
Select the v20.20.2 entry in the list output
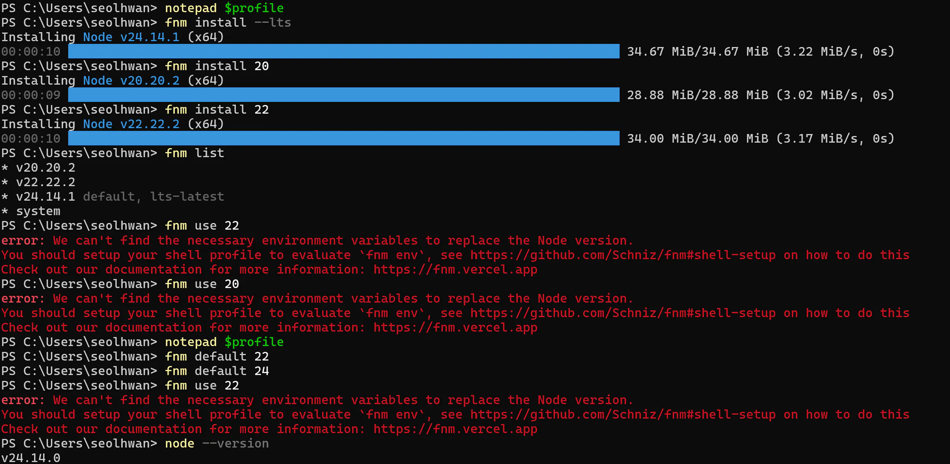pyautogui.click(x=45, y=167)
